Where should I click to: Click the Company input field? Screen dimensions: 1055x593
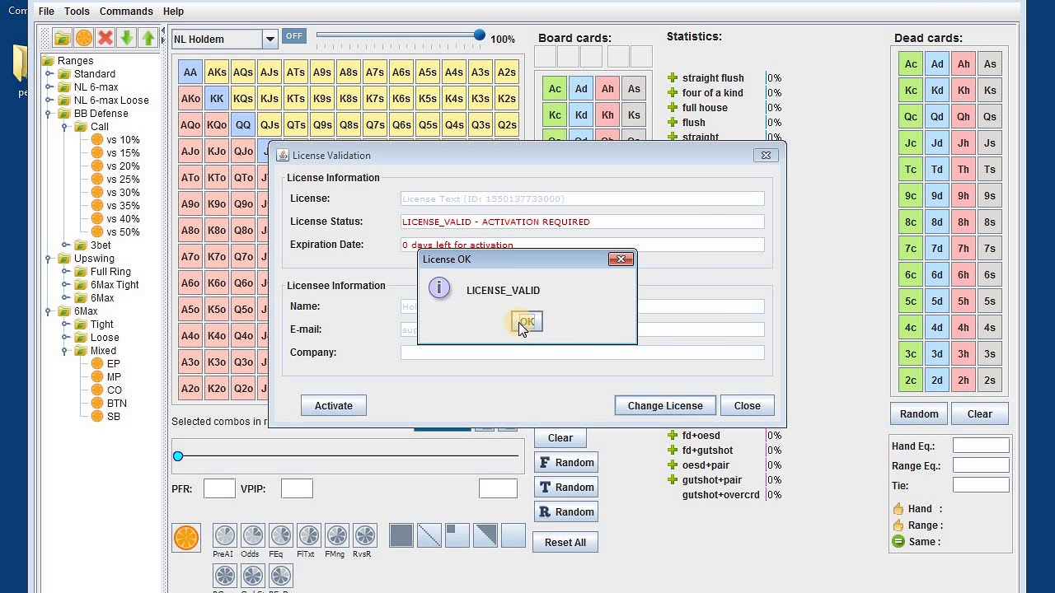pyautogui.click(x=583, y=353)
